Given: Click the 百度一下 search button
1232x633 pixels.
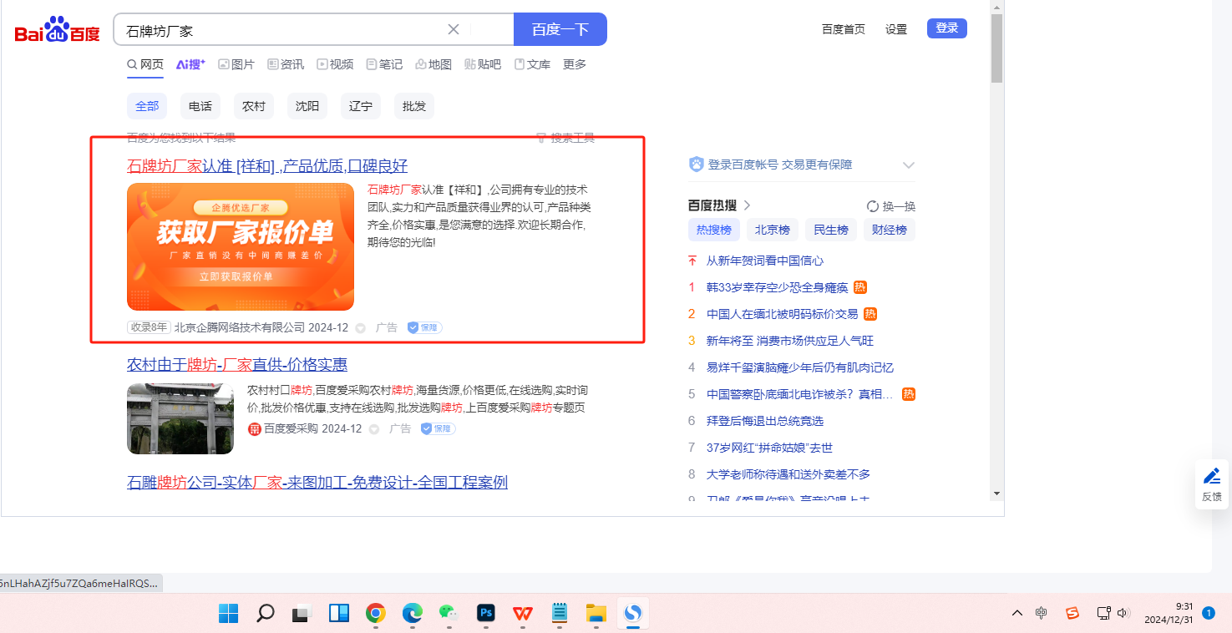Looking at the screenshot, I should (x=560, y=29).
